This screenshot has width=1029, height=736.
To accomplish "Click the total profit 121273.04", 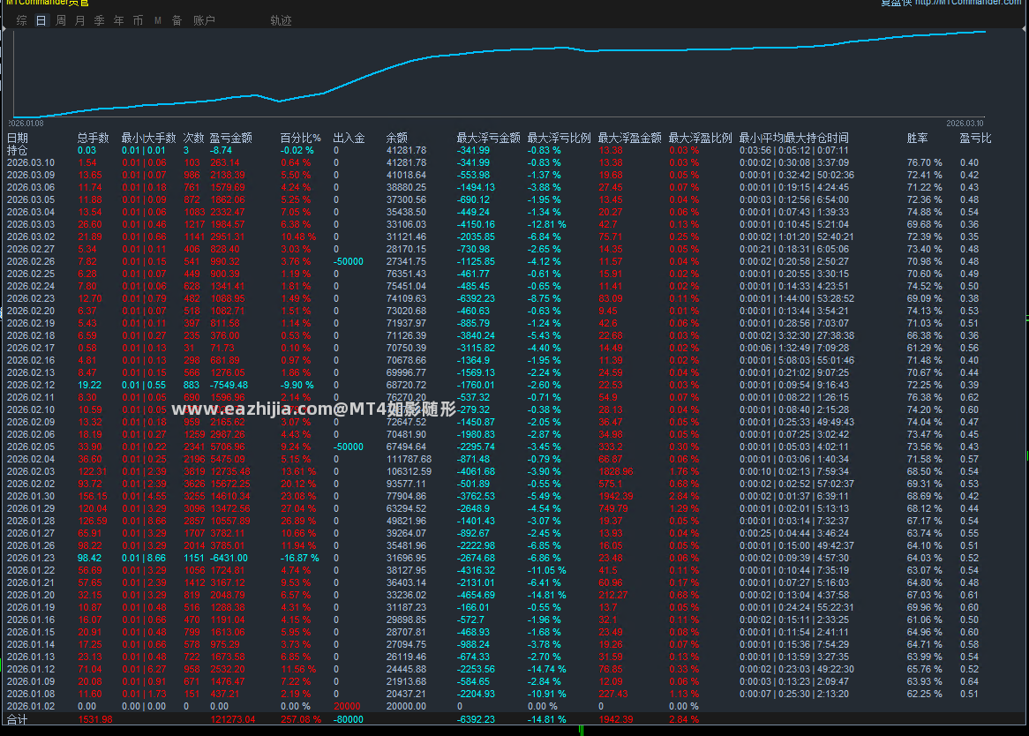I will tap(233, 719).
